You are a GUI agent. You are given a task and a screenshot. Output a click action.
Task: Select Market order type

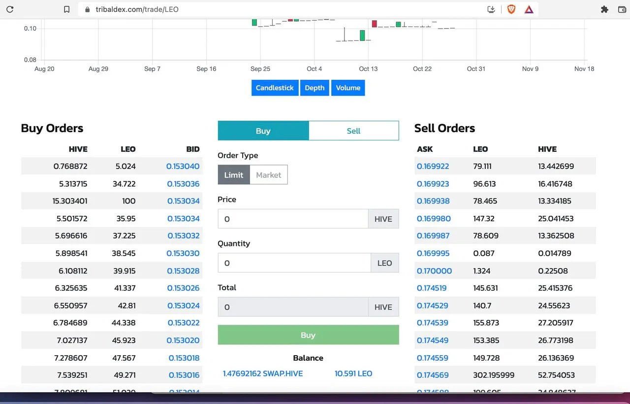pos(269,175)
